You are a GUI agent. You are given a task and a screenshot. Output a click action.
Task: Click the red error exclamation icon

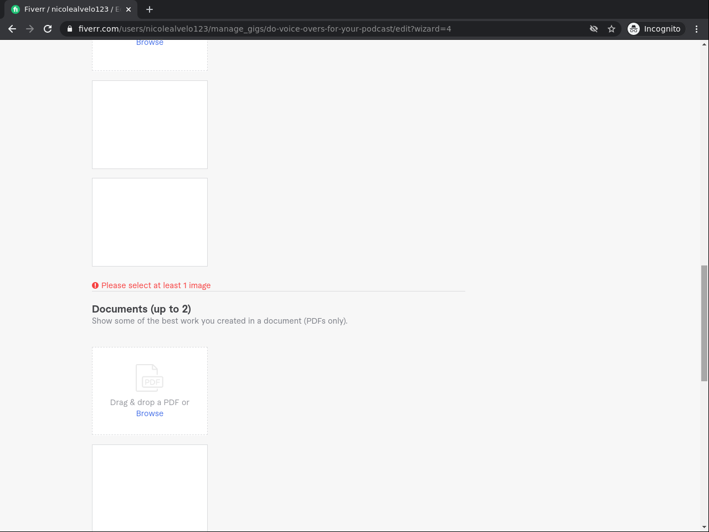(x=95, y=285)
